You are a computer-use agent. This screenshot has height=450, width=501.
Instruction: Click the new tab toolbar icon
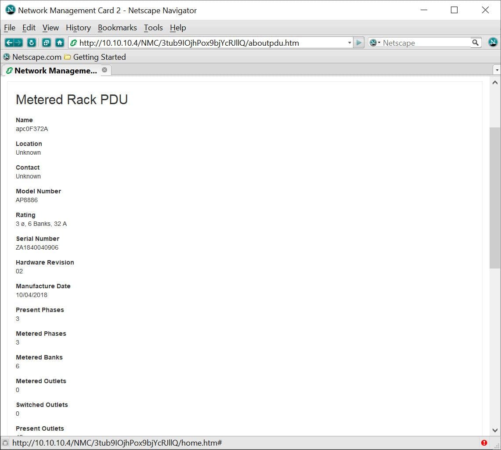pyautogui.click(x=46, y=43)
